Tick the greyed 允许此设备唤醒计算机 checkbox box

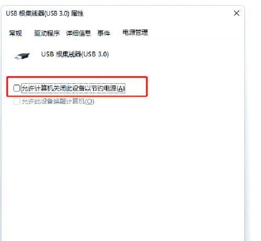(x=17, y=102)
